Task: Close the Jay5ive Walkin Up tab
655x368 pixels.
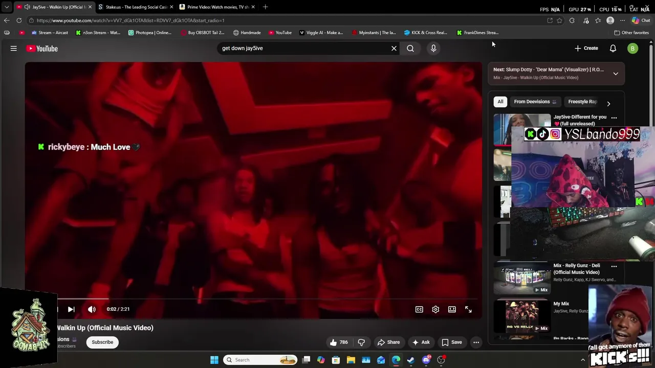Action: 90,7
